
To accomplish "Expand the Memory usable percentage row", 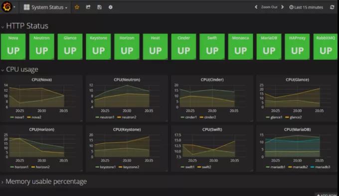I will (2, 182).
